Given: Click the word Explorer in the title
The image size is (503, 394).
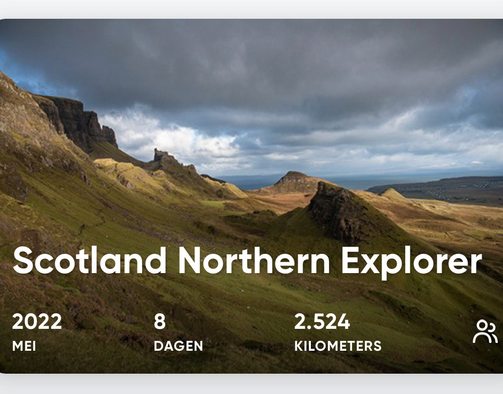Looking at the screenshot, I should (411, 263).
